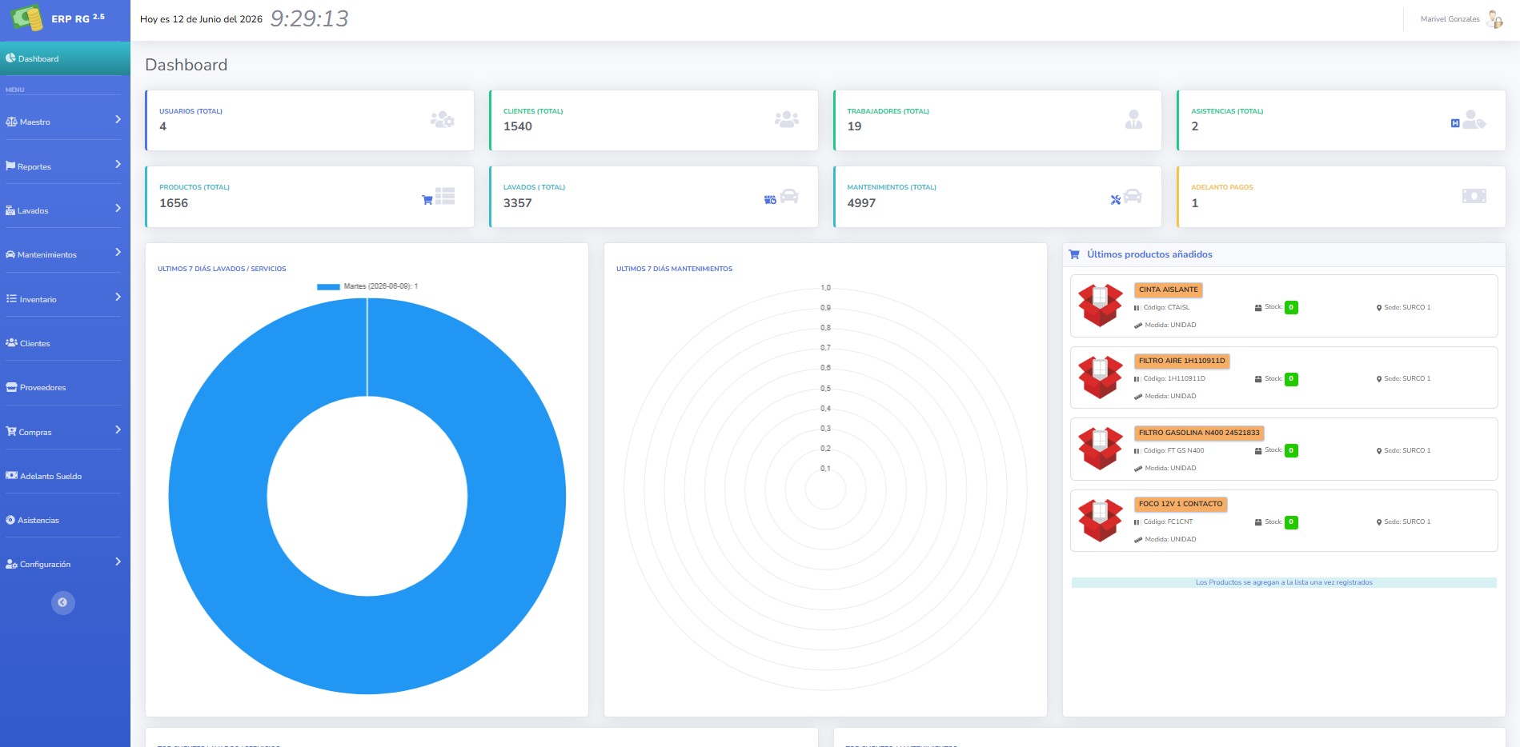Image resolution: width=1520 pixels, height=747 pixels.
Task: Open the Dashboard menu item
Action: pos(65,58)
